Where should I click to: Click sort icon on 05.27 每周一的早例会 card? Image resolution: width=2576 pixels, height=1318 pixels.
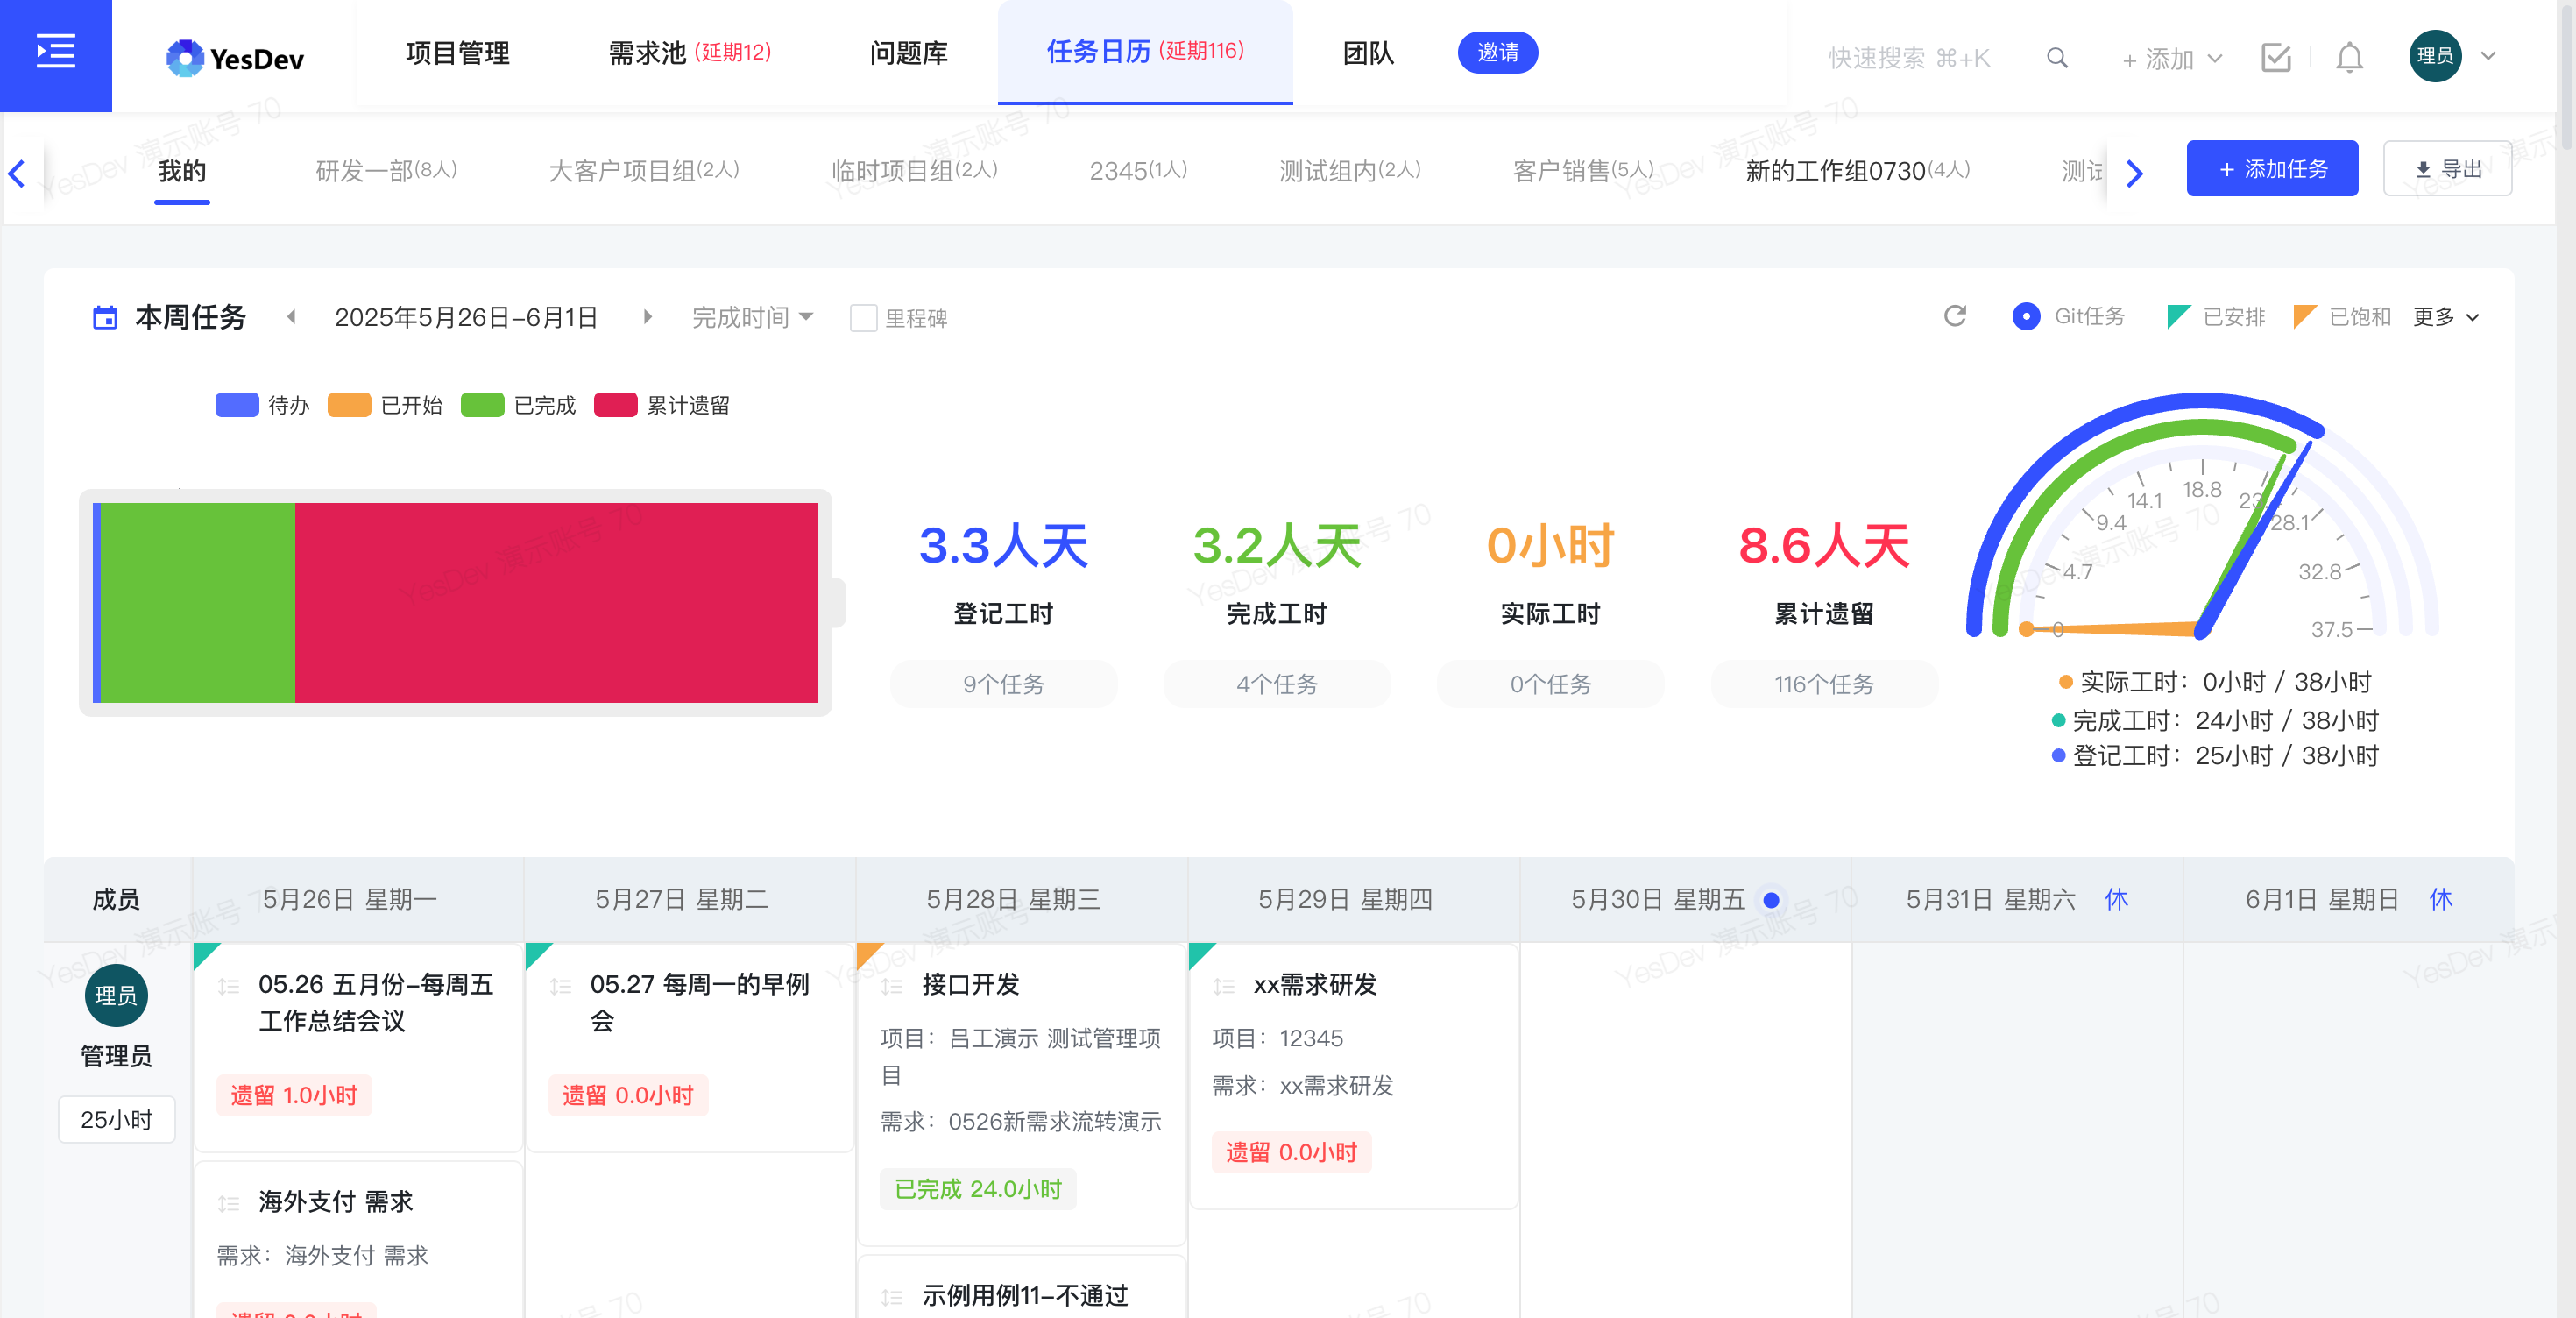tap(561, 986)
